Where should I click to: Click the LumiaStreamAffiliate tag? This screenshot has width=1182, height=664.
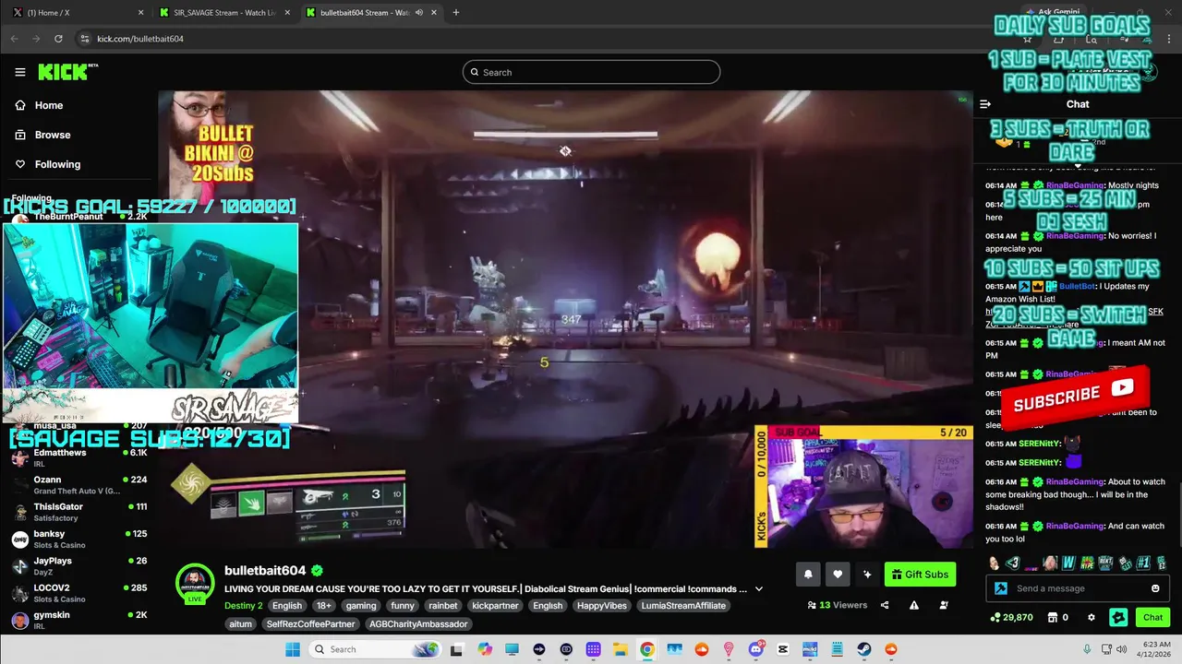point(684,606)
